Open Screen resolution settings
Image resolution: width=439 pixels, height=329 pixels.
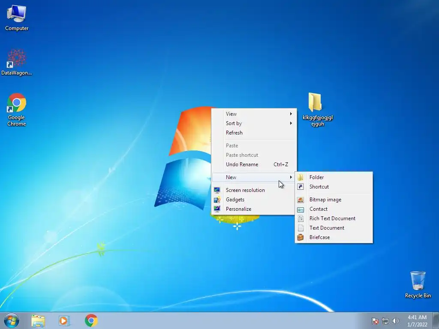(253, 190)
